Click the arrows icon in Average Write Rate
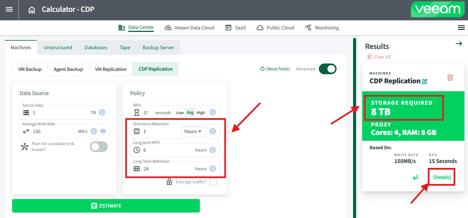This screenshot has width=468, height=218. tap(26, 131)
